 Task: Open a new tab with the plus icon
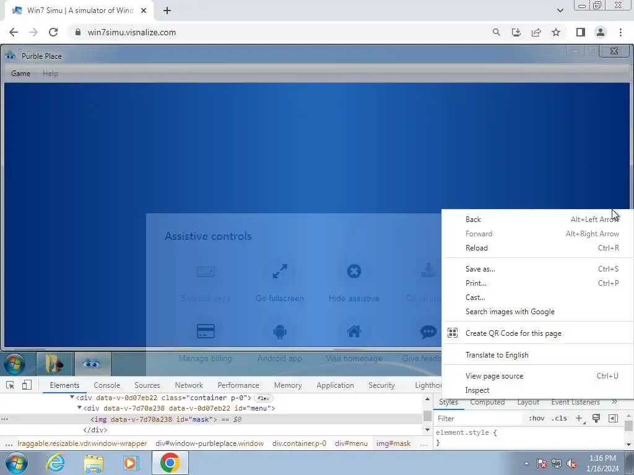click(167, 11)
